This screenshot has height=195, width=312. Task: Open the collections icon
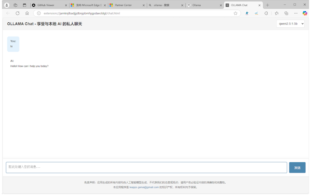pos(286,13)
